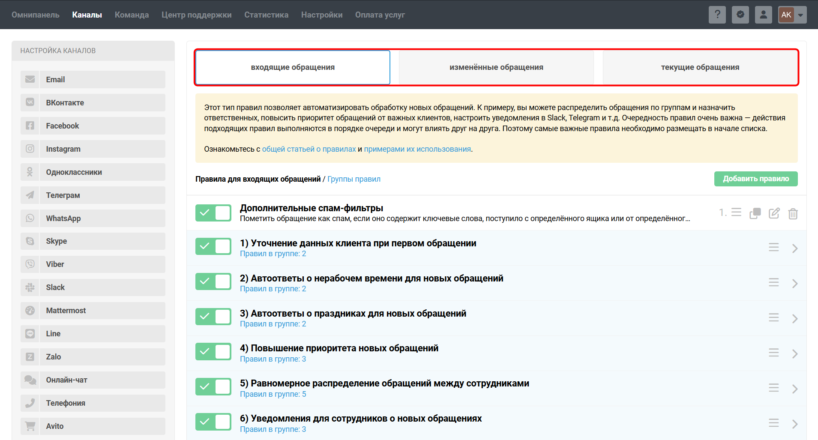818x440 pixels.
Task: Expand the Уточнение данных клиента group
Action: pos(795,248)
